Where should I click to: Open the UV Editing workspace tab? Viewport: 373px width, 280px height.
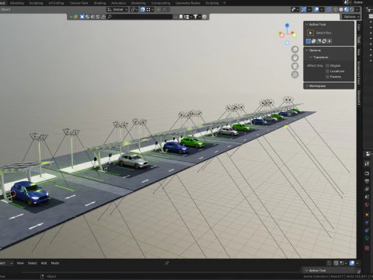[x=56, y=3]
